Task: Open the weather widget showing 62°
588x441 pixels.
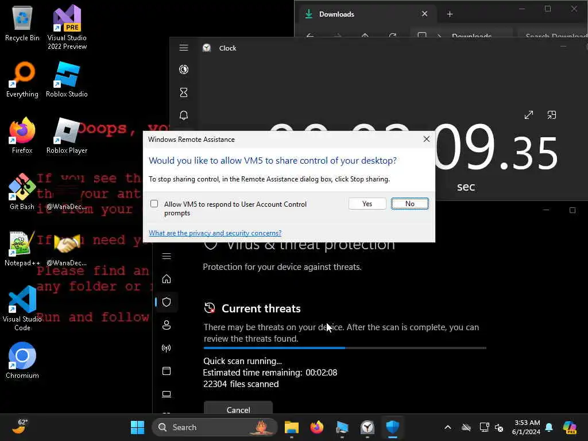Action: (20, 427)
